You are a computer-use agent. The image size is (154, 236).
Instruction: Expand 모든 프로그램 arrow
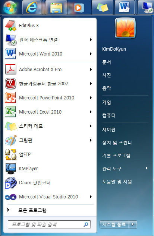tap(8, 210)
